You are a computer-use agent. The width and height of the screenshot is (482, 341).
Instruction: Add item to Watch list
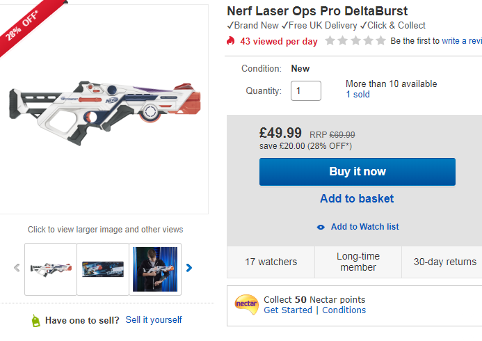point(364,227)
